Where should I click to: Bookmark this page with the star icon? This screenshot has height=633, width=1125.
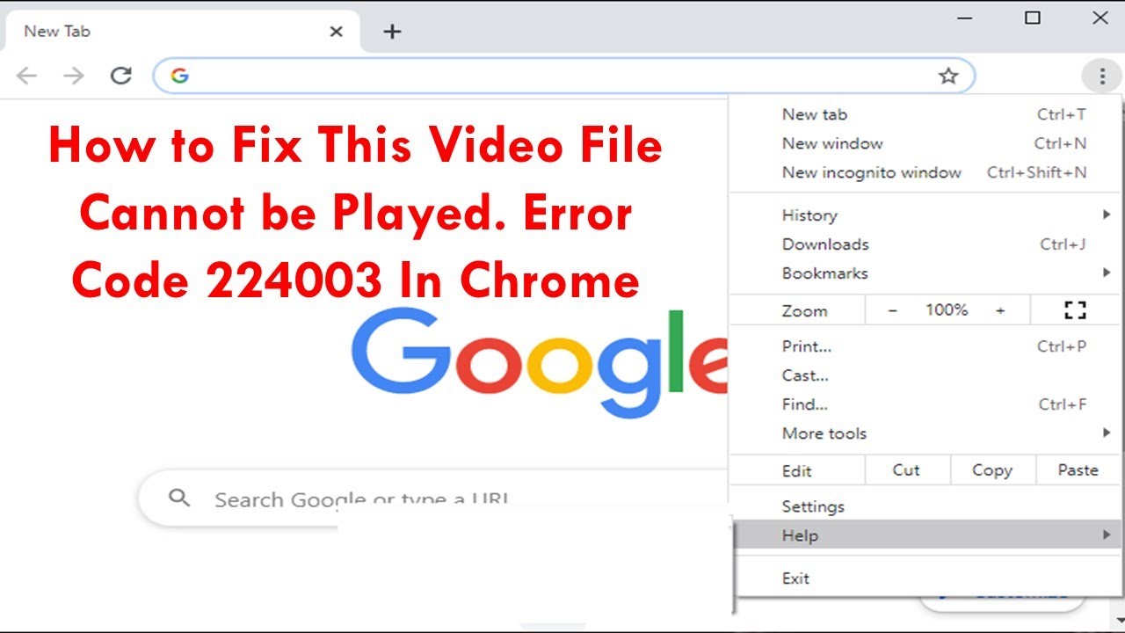(947, 76)
